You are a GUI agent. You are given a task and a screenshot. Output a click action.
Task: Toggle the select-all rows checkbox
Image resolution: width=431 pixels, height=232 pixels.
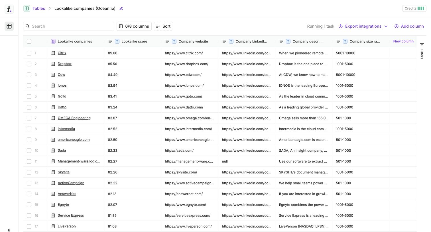pyautogui.click(x=29, y=41)
